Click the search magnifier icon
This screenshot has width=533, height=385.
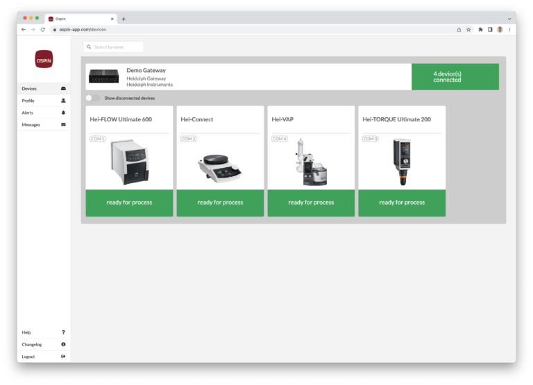(89, 47)
